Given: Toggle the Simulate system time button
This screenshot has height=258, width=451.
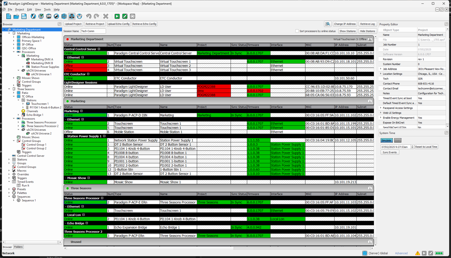Looking at the screenshot, I should coord(386,140).
